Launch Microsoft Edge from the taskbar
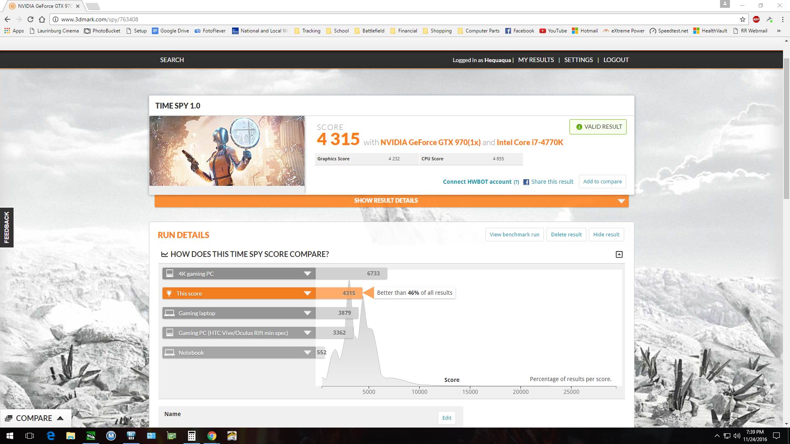Viewport: 790px width, 444px height. [x=51, y=436]
